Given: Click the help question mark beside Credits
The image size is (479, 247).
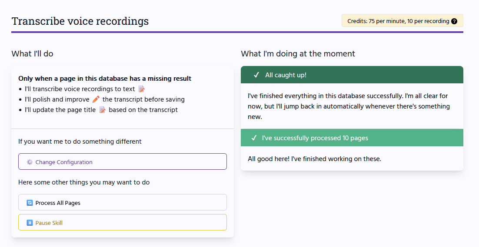Looking at the screenshot, I should (x=454, y=21).
